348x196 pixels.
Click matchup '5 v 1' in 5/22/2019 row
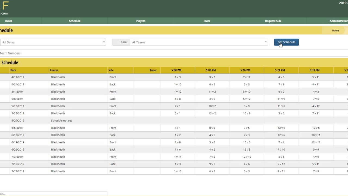point(178,113)
